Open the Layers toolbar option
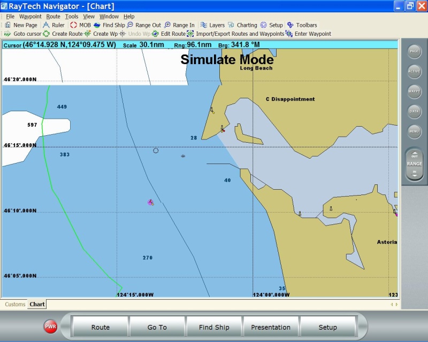The image size is (428, 342). tap(212, 25)
